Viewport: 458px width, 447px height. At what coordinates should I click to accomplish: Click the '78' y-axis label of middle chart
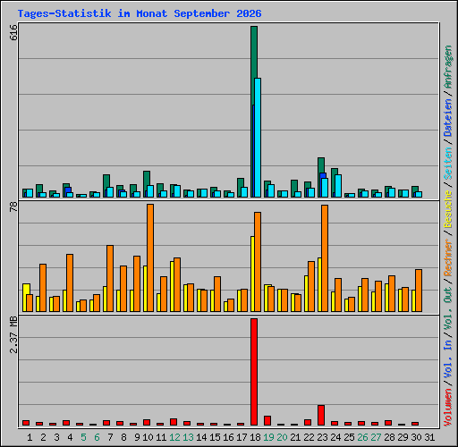click(14, 207)
